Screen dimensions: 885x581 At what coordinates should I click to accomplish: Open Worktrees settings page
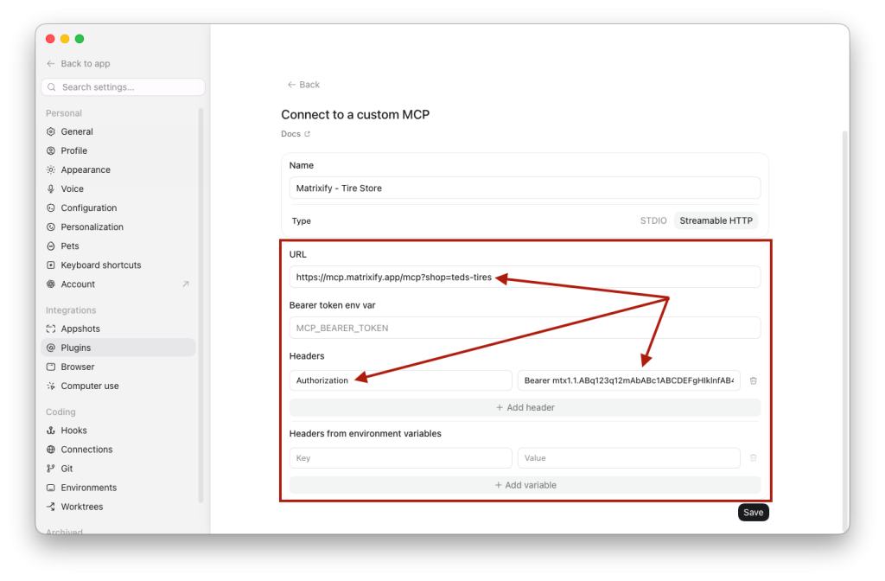[118, 507]
